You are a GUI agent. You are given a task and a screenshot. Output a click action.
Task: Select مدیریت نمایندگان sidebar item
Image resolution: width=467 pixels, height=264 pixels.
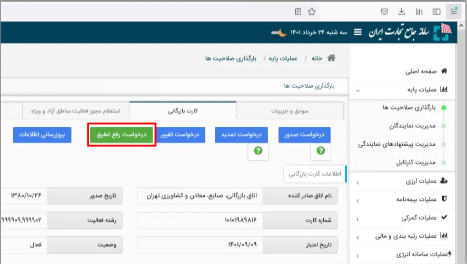(412, 126)
